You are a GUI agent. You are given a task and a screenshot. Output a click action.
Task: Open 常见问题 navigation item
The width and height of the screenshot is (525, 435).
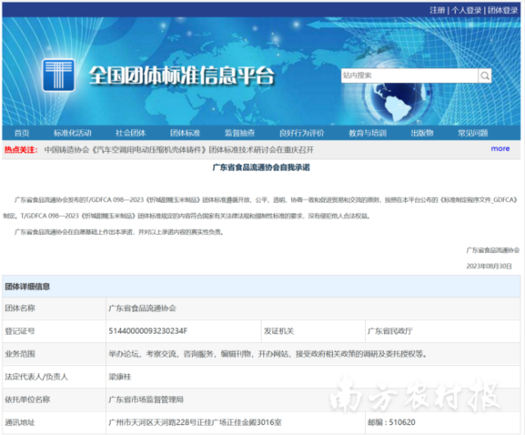click(x=472, y=133)
